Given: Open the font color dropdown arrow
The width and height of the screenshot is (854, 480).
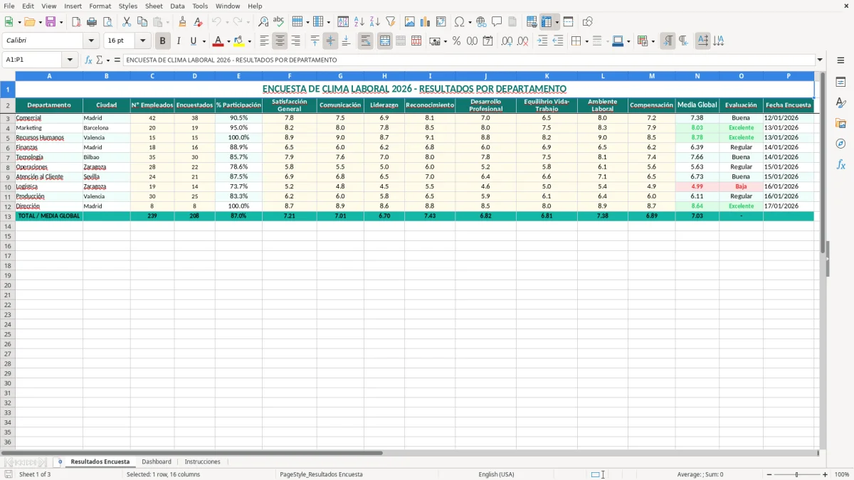Looking at the screenshot, I should (x=228, y=41).
